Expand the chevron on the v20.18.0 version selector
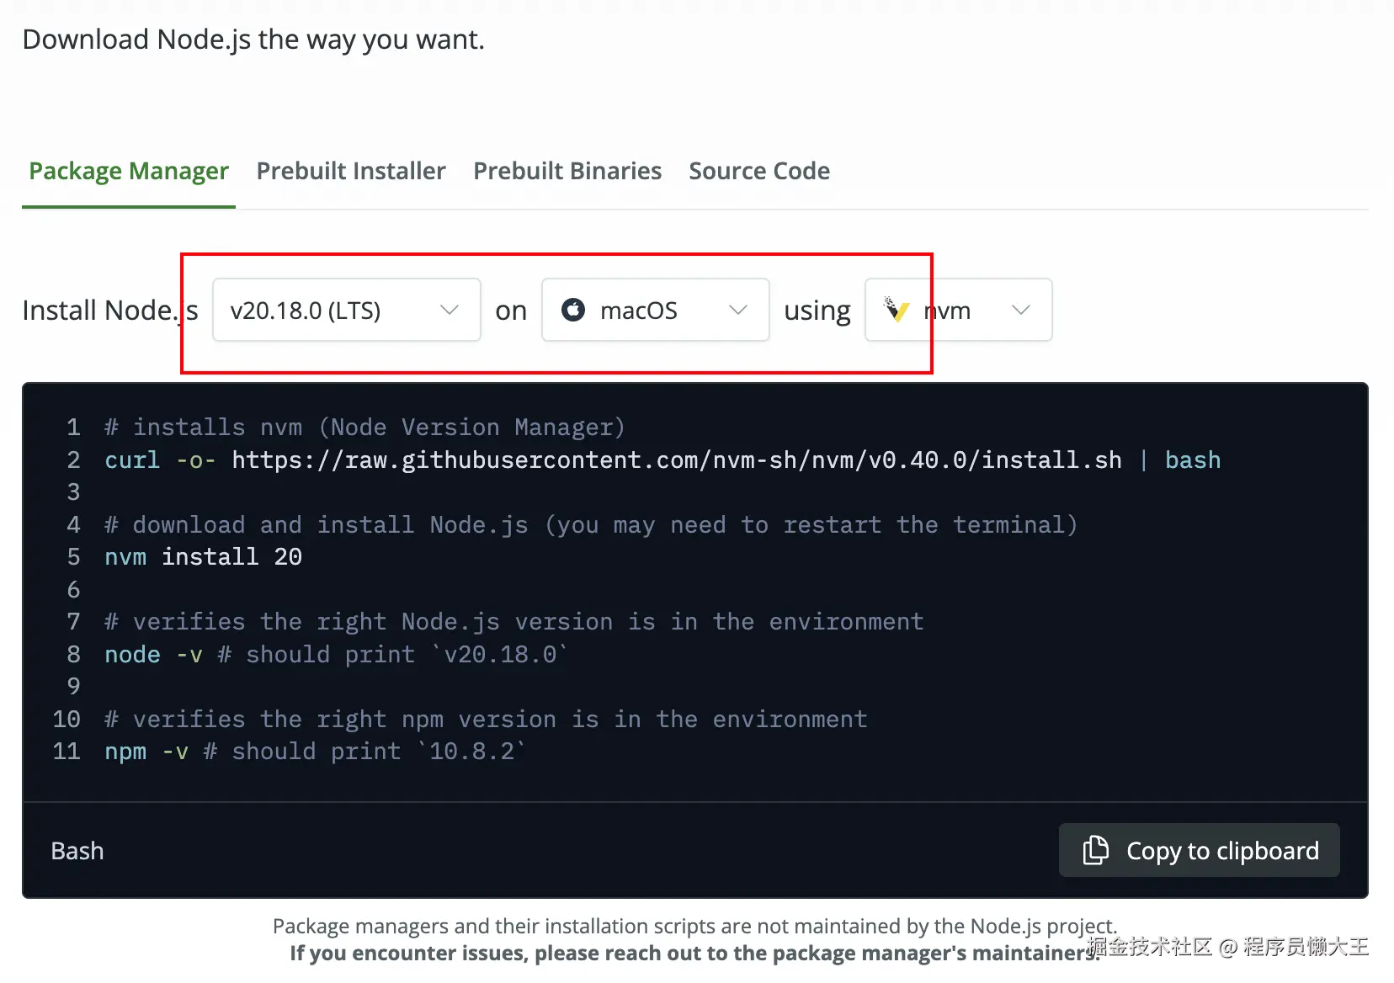 pyautogui.click(x=450, y=311)
